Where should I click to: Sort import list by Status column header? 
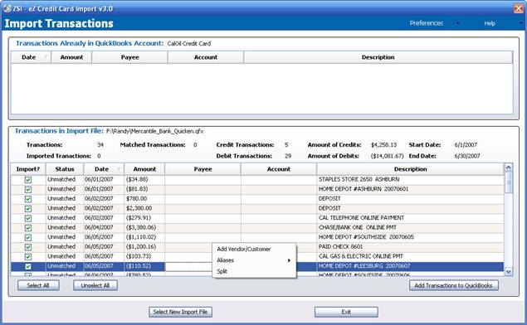tap(65, 169)
